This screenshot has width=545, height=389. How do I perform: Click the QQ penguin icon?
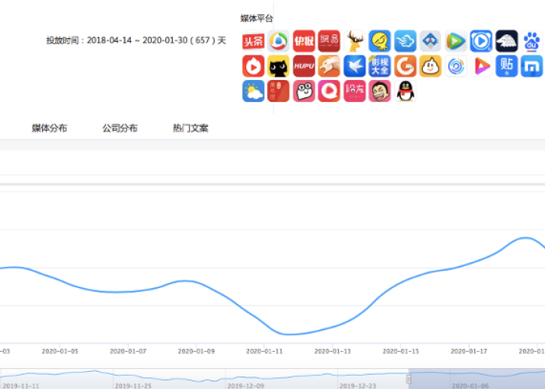[406, 91]
